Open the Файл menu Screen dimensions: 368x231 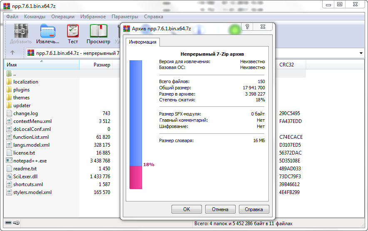coord(12,17)
